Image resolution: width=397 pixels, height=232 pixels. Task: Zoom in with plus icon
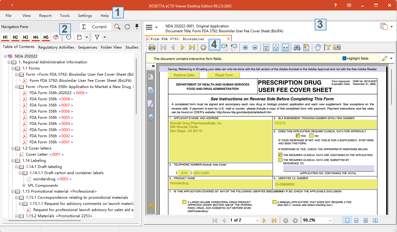click(x=245, y=47)
